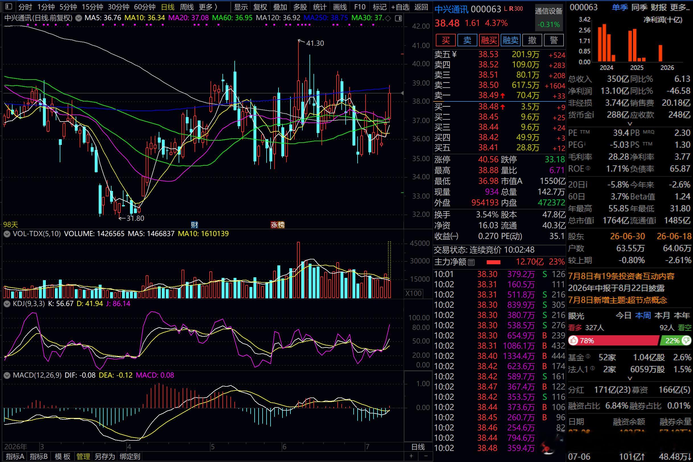Click the L badge next to 000063
The height and width of the screenshot is (462, 693).
coord(505,9)
